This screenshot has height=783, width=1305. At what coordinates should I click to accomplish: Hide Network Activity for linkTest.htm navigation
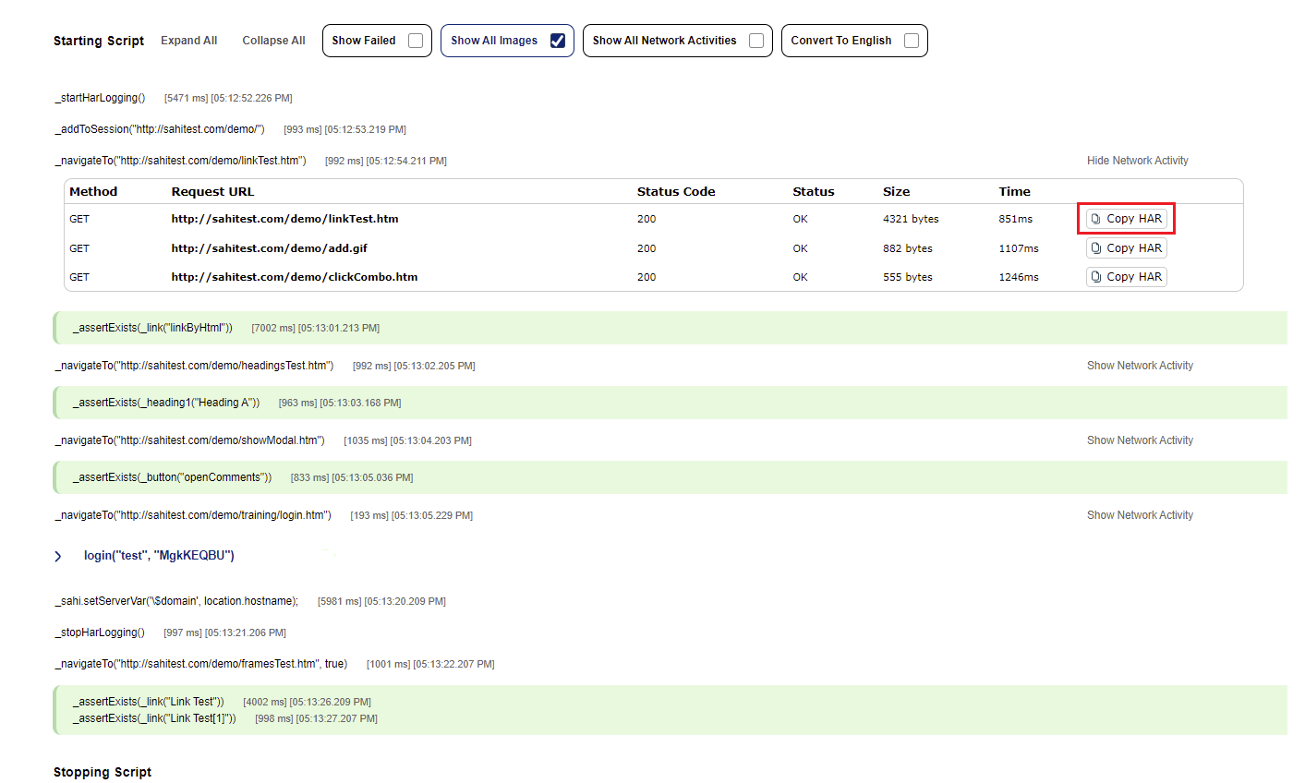tap(1137, 161)
